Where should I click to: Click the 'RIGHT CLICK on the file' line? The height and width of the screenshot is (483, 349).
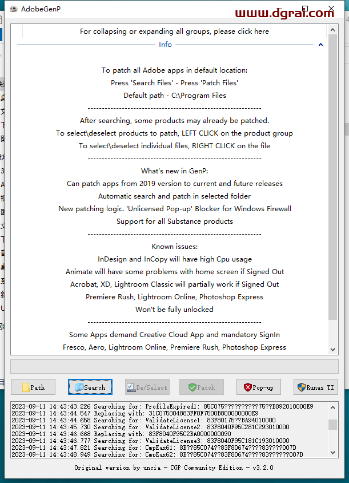174,146
